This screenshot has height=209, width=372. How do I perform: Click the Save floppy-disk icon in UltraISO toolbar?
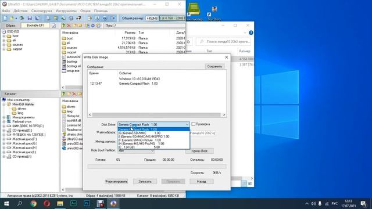click(30, 18)
